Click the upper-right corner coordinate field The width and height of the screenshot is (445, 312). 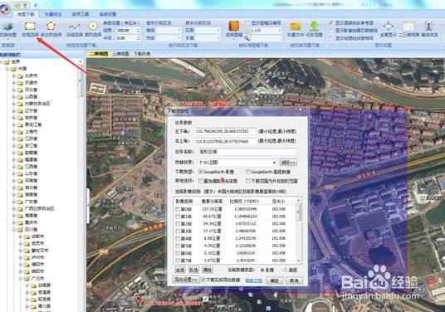pyautogui.click(x=226, y=141)
